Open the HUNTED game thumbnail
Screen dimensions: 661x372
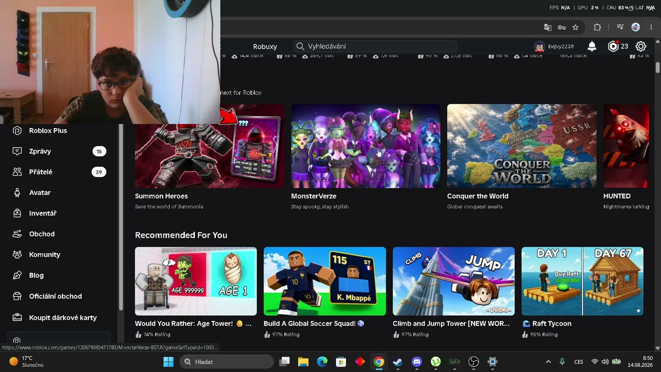pos(626,146)
